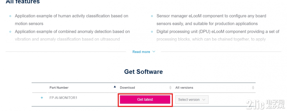Click bullet icon beside human activity classification
This screenshot has width=287, height=111.
tap(10, 16)
